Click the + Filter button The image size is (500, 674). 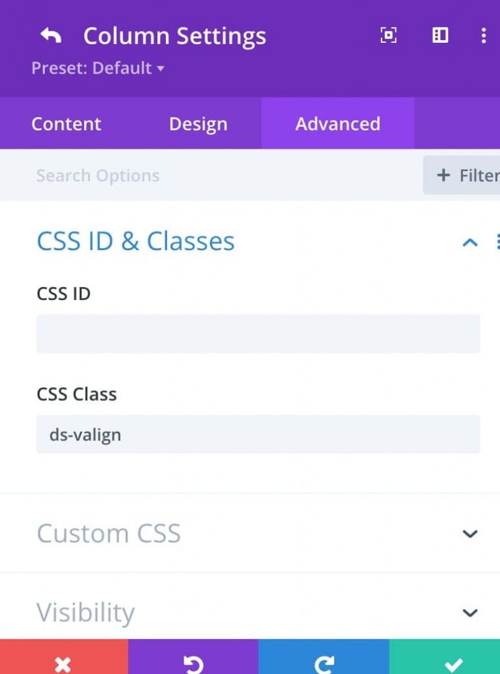(462, 175)
